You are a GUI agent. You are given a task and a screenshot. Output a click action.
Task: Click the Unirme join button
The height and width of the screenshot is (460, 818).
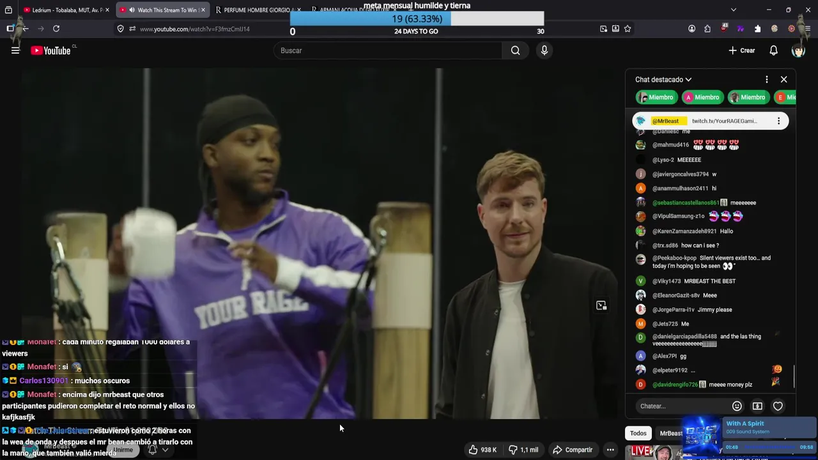tap(123, 450)
